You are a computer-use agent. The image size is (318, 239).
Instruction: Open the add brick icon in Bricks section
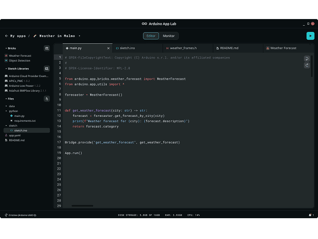[x=47, y=48]
